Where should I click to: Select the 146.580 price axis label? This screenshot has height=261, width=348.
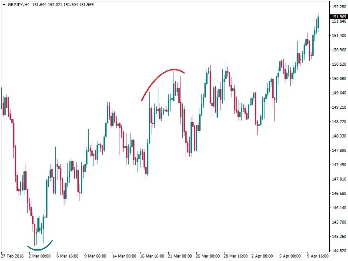[x=339, y=194]
